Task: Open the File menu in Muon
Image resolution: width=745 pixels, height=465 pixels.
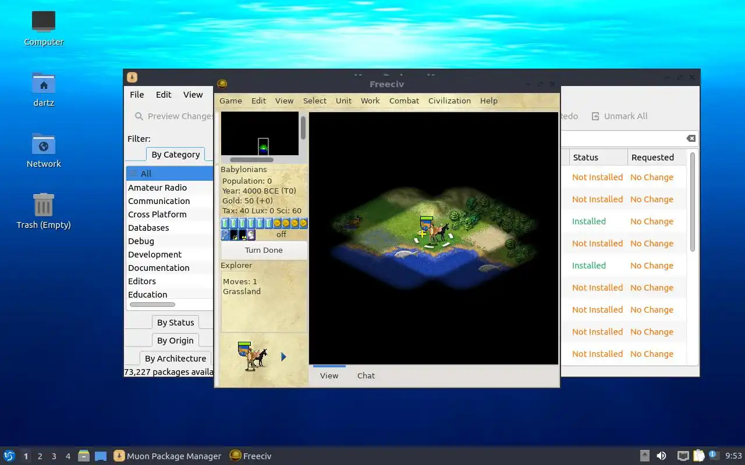Action: click(137, 95)
